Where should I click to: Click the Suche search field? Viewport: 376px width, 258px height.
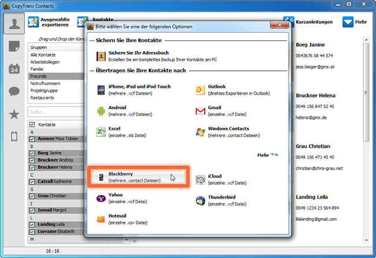[56, 112]
